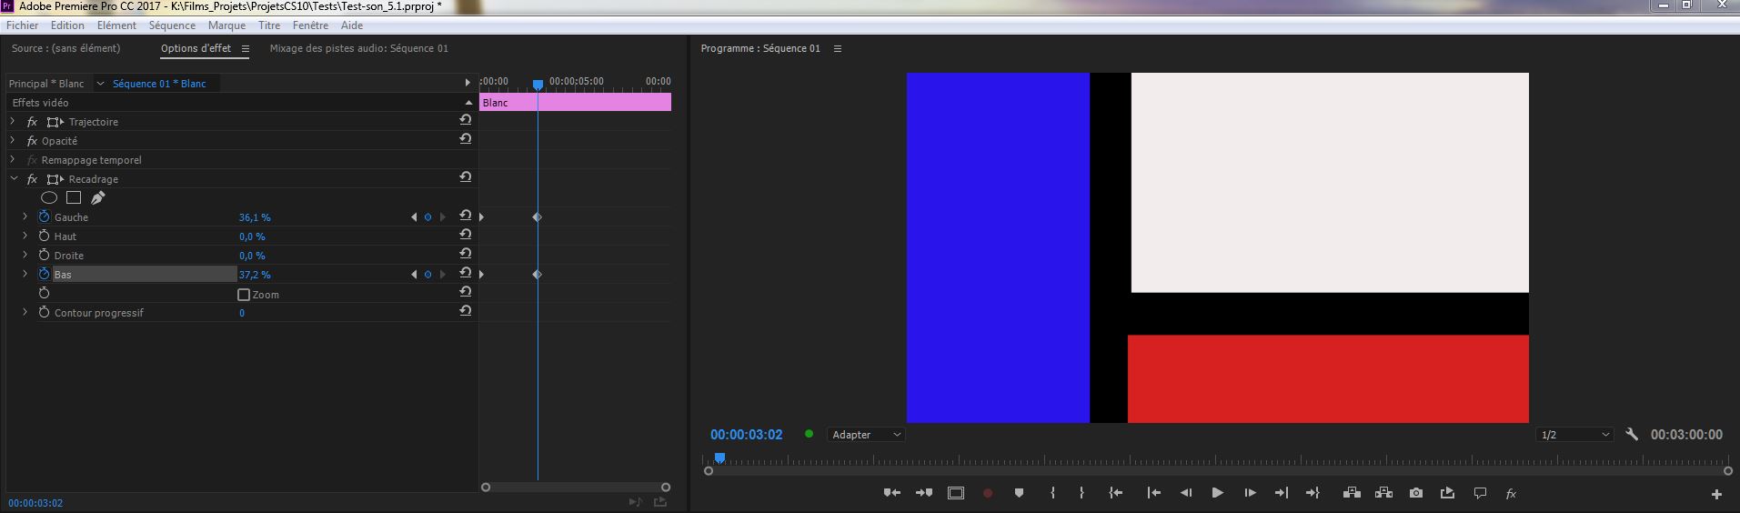Click the share export icon in transport bar
Screen dimensions: 1740x513
click(1447, 493)
